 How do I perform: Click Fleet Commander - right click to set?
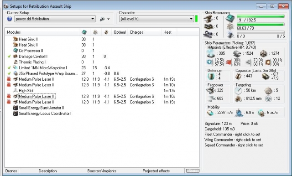(x=232, y=135)
